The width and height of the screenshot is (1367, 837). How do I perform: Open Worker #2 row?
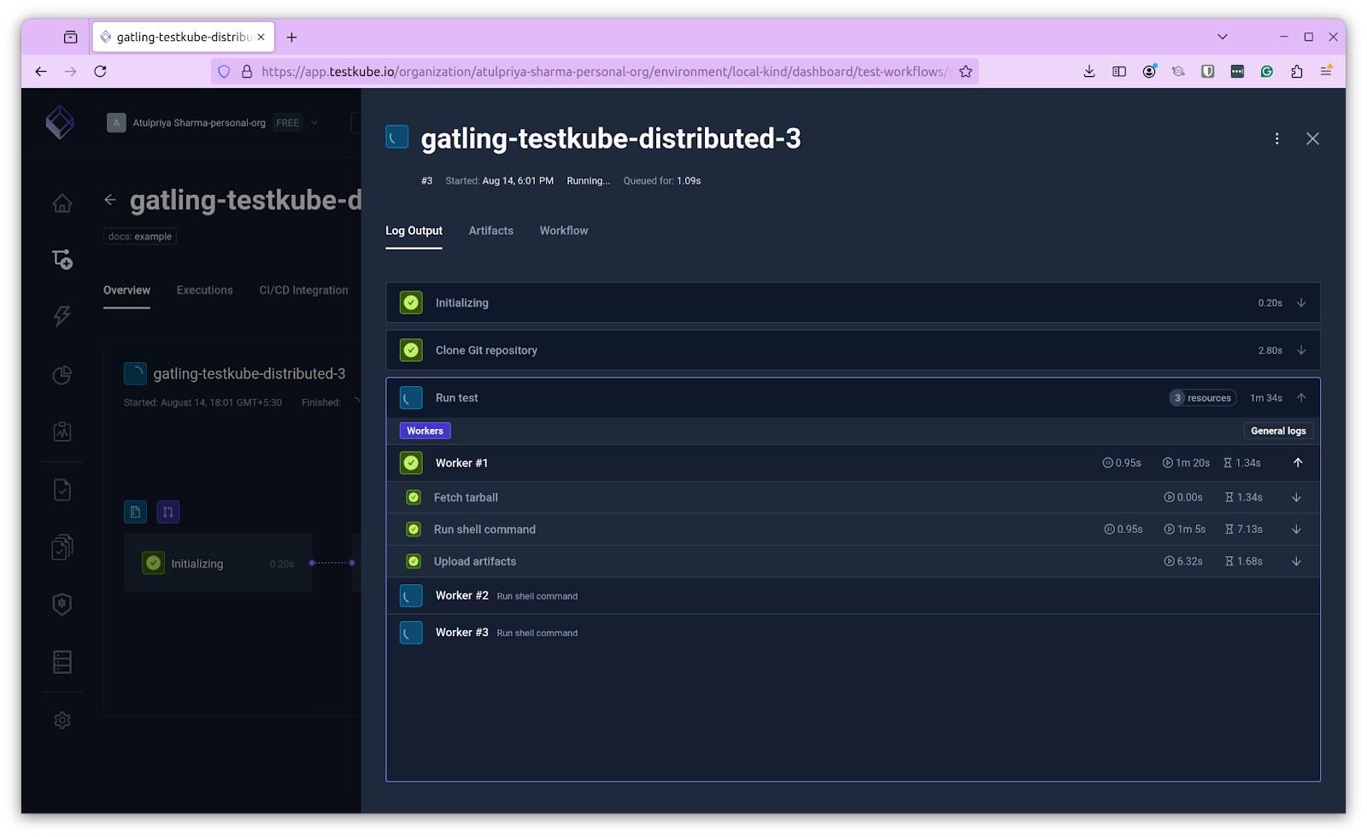pos(853,596)
